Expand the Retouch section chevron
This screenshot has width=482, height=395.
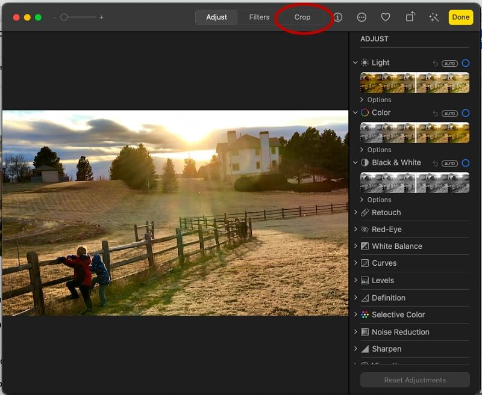pos(355,212)
